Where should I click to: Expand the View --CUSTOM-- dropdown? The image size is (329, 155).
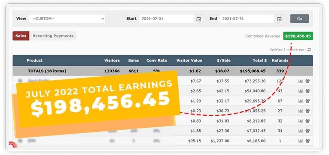coord(67,19)
